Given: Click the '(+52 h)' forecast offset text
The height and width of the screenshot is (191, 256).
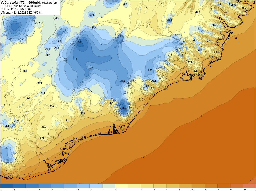Looking at the screenshot, I should pyautogui.click(x=37, y=13).
